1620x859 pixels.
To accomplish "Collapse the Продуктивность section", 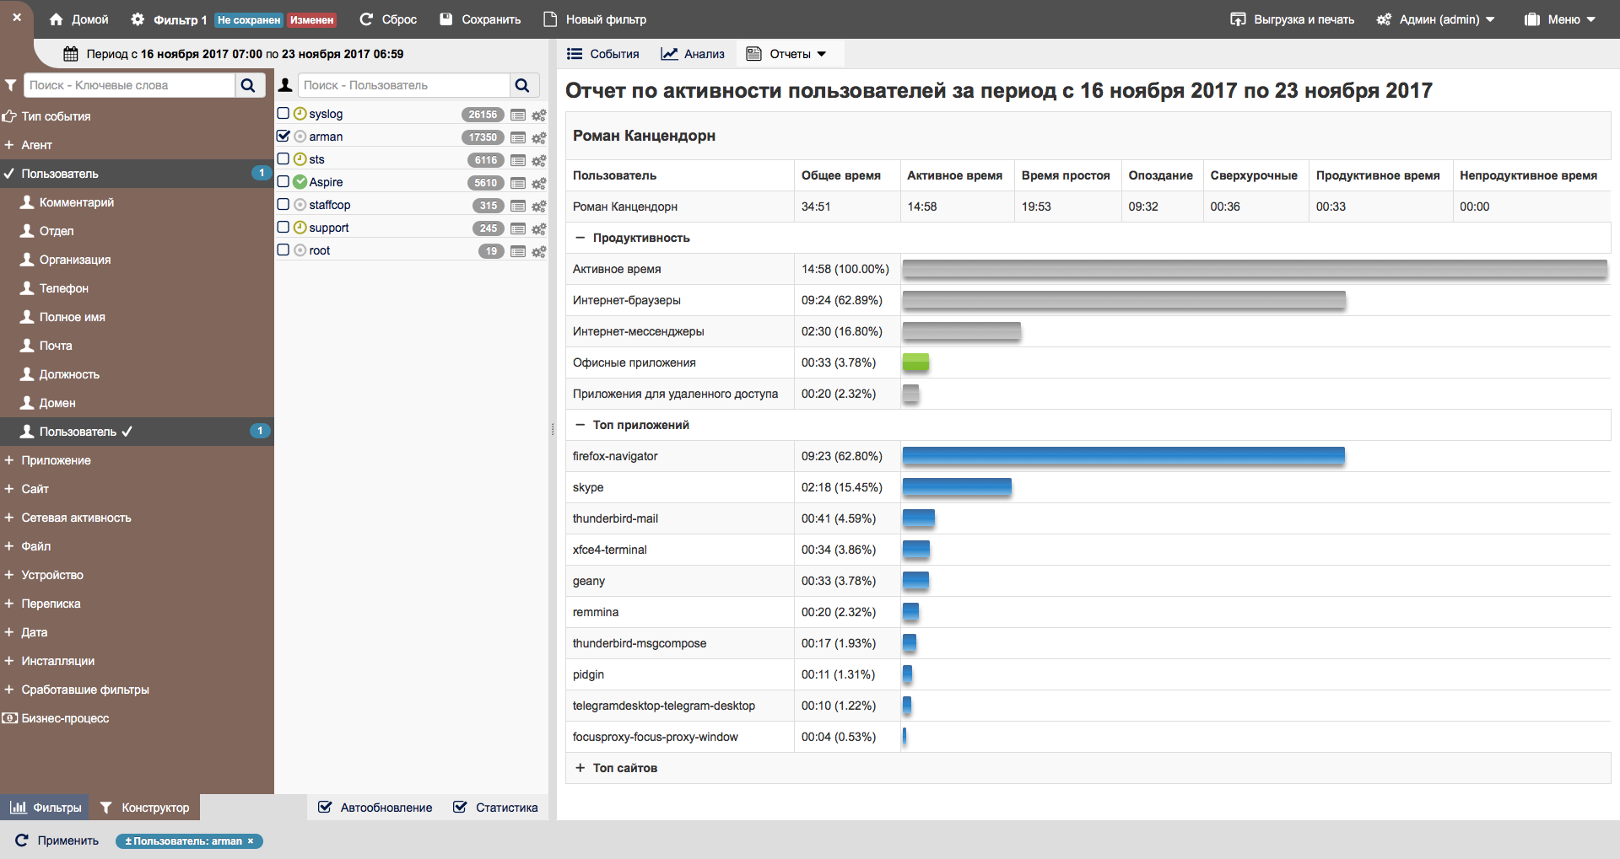I will tap(580, 238).
